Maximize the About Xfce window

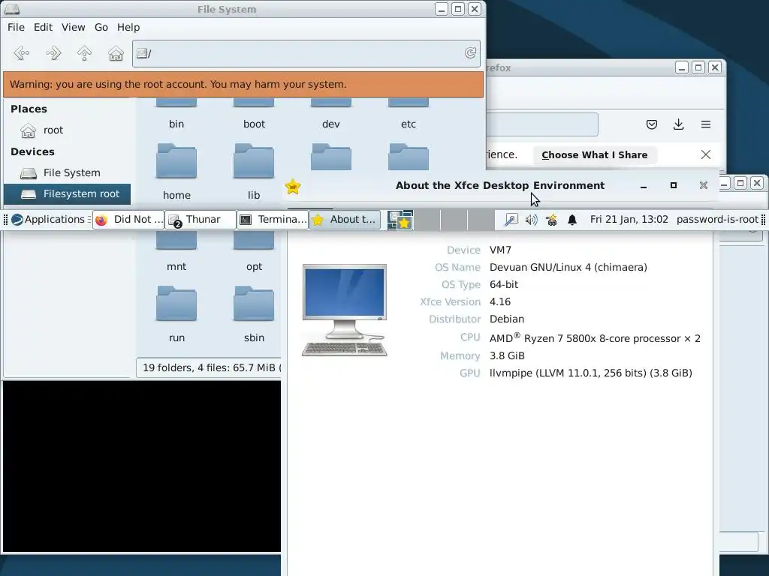tap(674, 185)
